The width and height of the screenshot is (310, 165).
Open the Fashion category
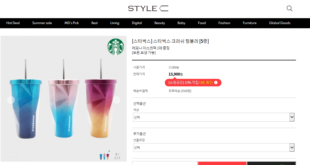click(x=224, y=23)
